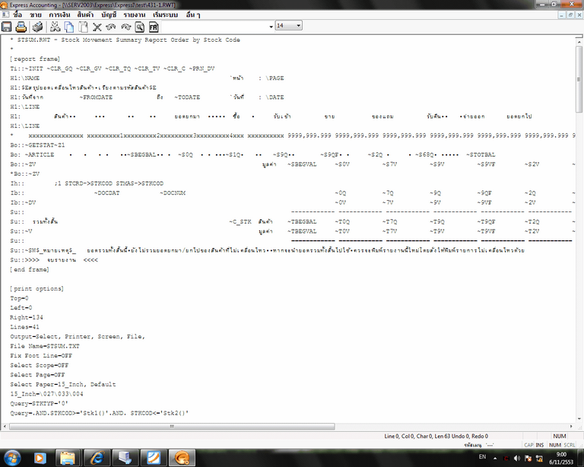Click the 'File Name=STSUM.TXT' line
The image size is (584, 467).
point(45,346)
